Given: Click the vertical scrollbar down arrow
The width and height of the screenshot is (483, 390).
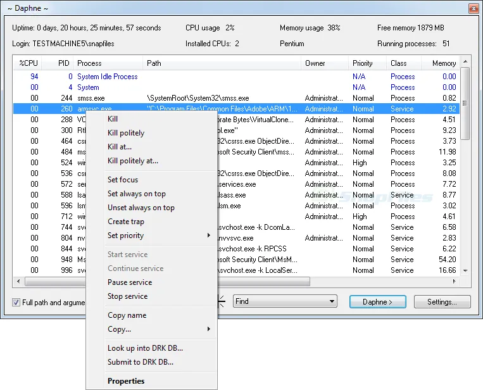Looking at the screenshot, I should (x=465, y=271).
